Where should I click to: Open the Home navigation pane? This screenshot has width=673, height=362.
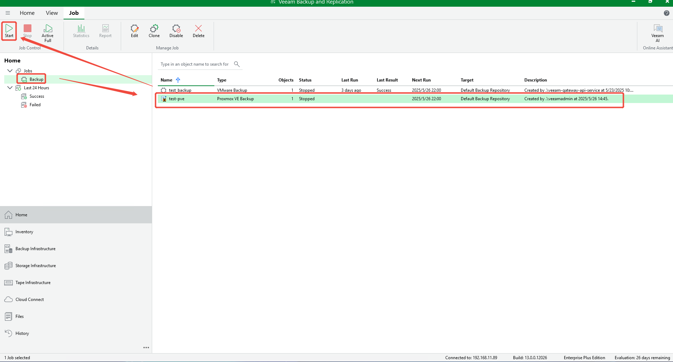(76, 215)
